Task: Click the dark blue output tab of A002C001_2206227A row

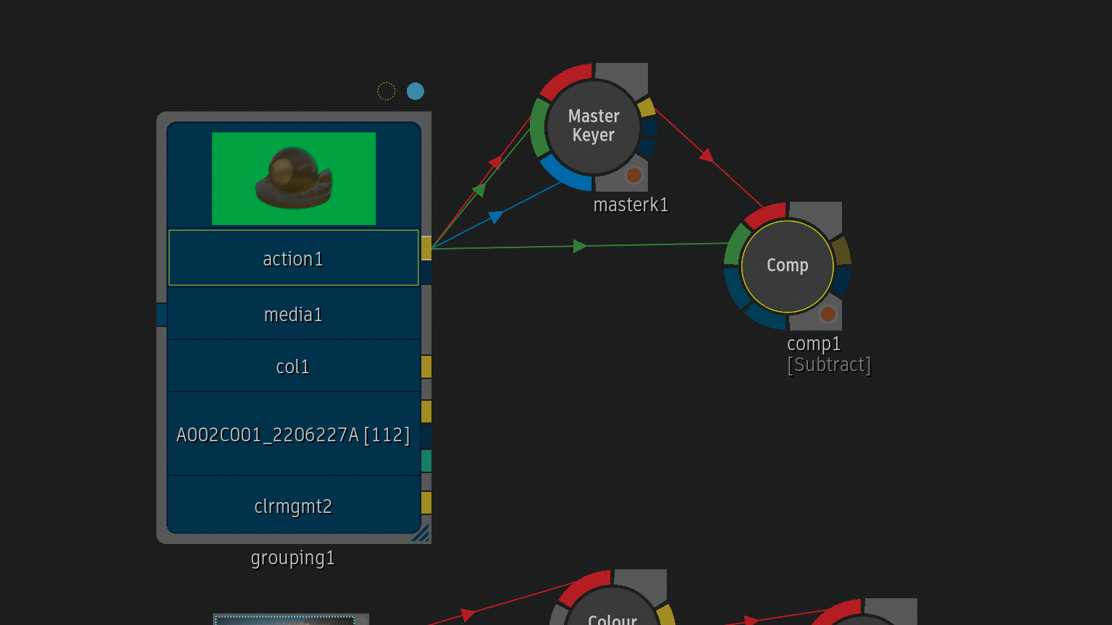Action: (426, 436)
